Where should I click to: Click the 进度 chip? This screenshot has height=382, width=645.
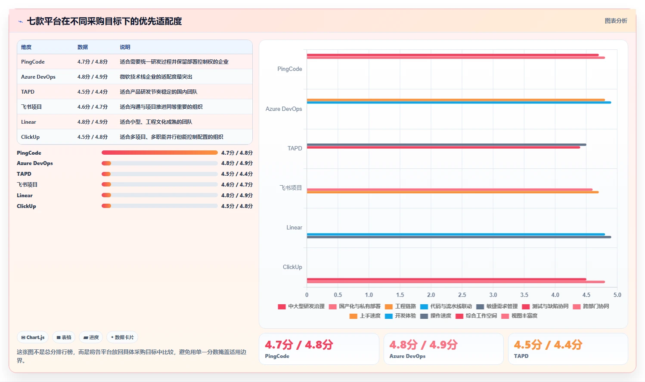91,337
